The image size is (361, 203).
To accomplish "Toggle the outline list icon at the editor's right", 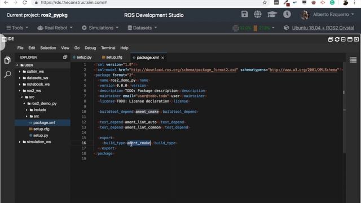I will [353, 60].
